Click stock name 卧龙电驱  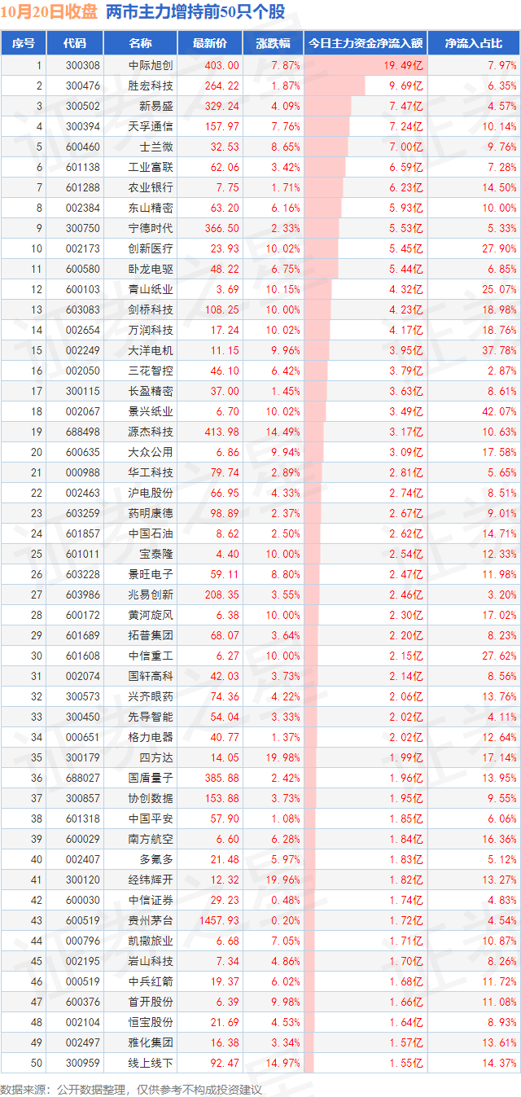151,269
